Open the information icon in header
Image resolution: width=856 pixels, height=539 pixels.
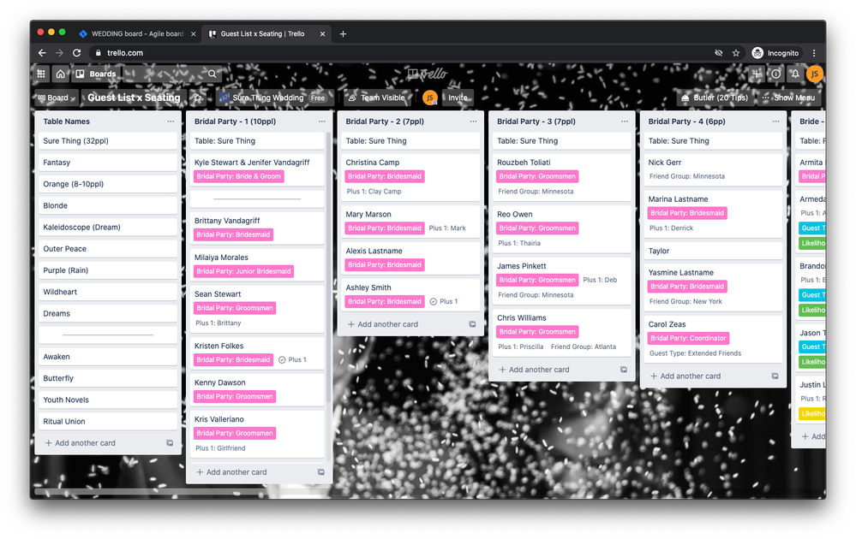pyautogui.click(x=775, y=74)
